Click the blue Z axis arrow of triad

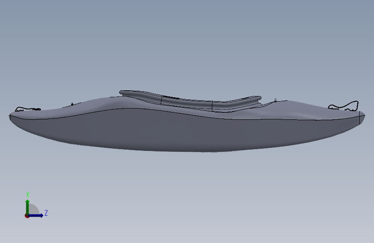click(36, 215)
